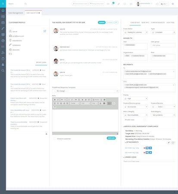This screenshot has width=178, height=194.
Task: Click the Update button
Action: coord(102,22)
